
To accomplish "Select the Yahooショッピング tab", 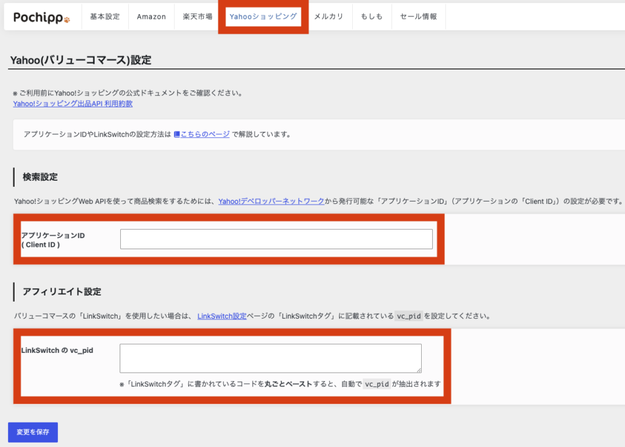I will (x=263, y=16).
